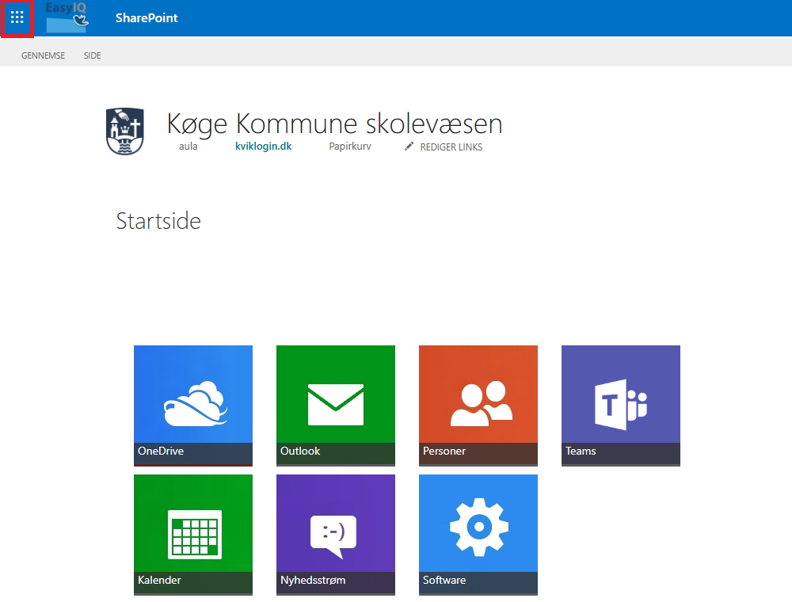
Task: Open Papirkurv recycle bin link
Action: point(350,147)
